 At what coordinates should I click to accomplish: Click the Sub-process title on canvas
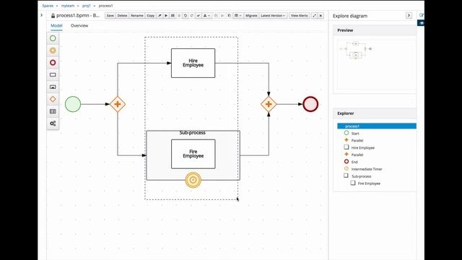(193, 133)
